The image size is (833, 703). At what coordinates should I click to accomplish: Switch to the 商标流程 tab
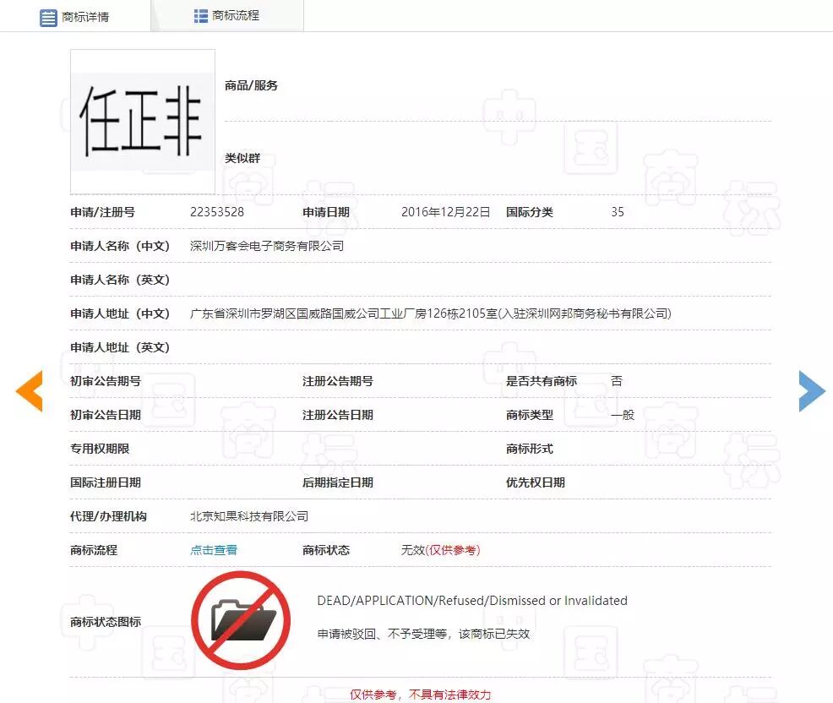point(227,16)
